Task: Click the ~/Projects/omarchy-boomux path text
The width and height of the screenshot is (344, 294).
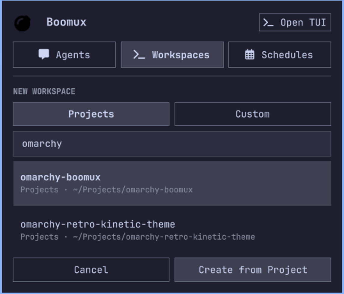Action: pyautogui.click(x=133, y=190)
